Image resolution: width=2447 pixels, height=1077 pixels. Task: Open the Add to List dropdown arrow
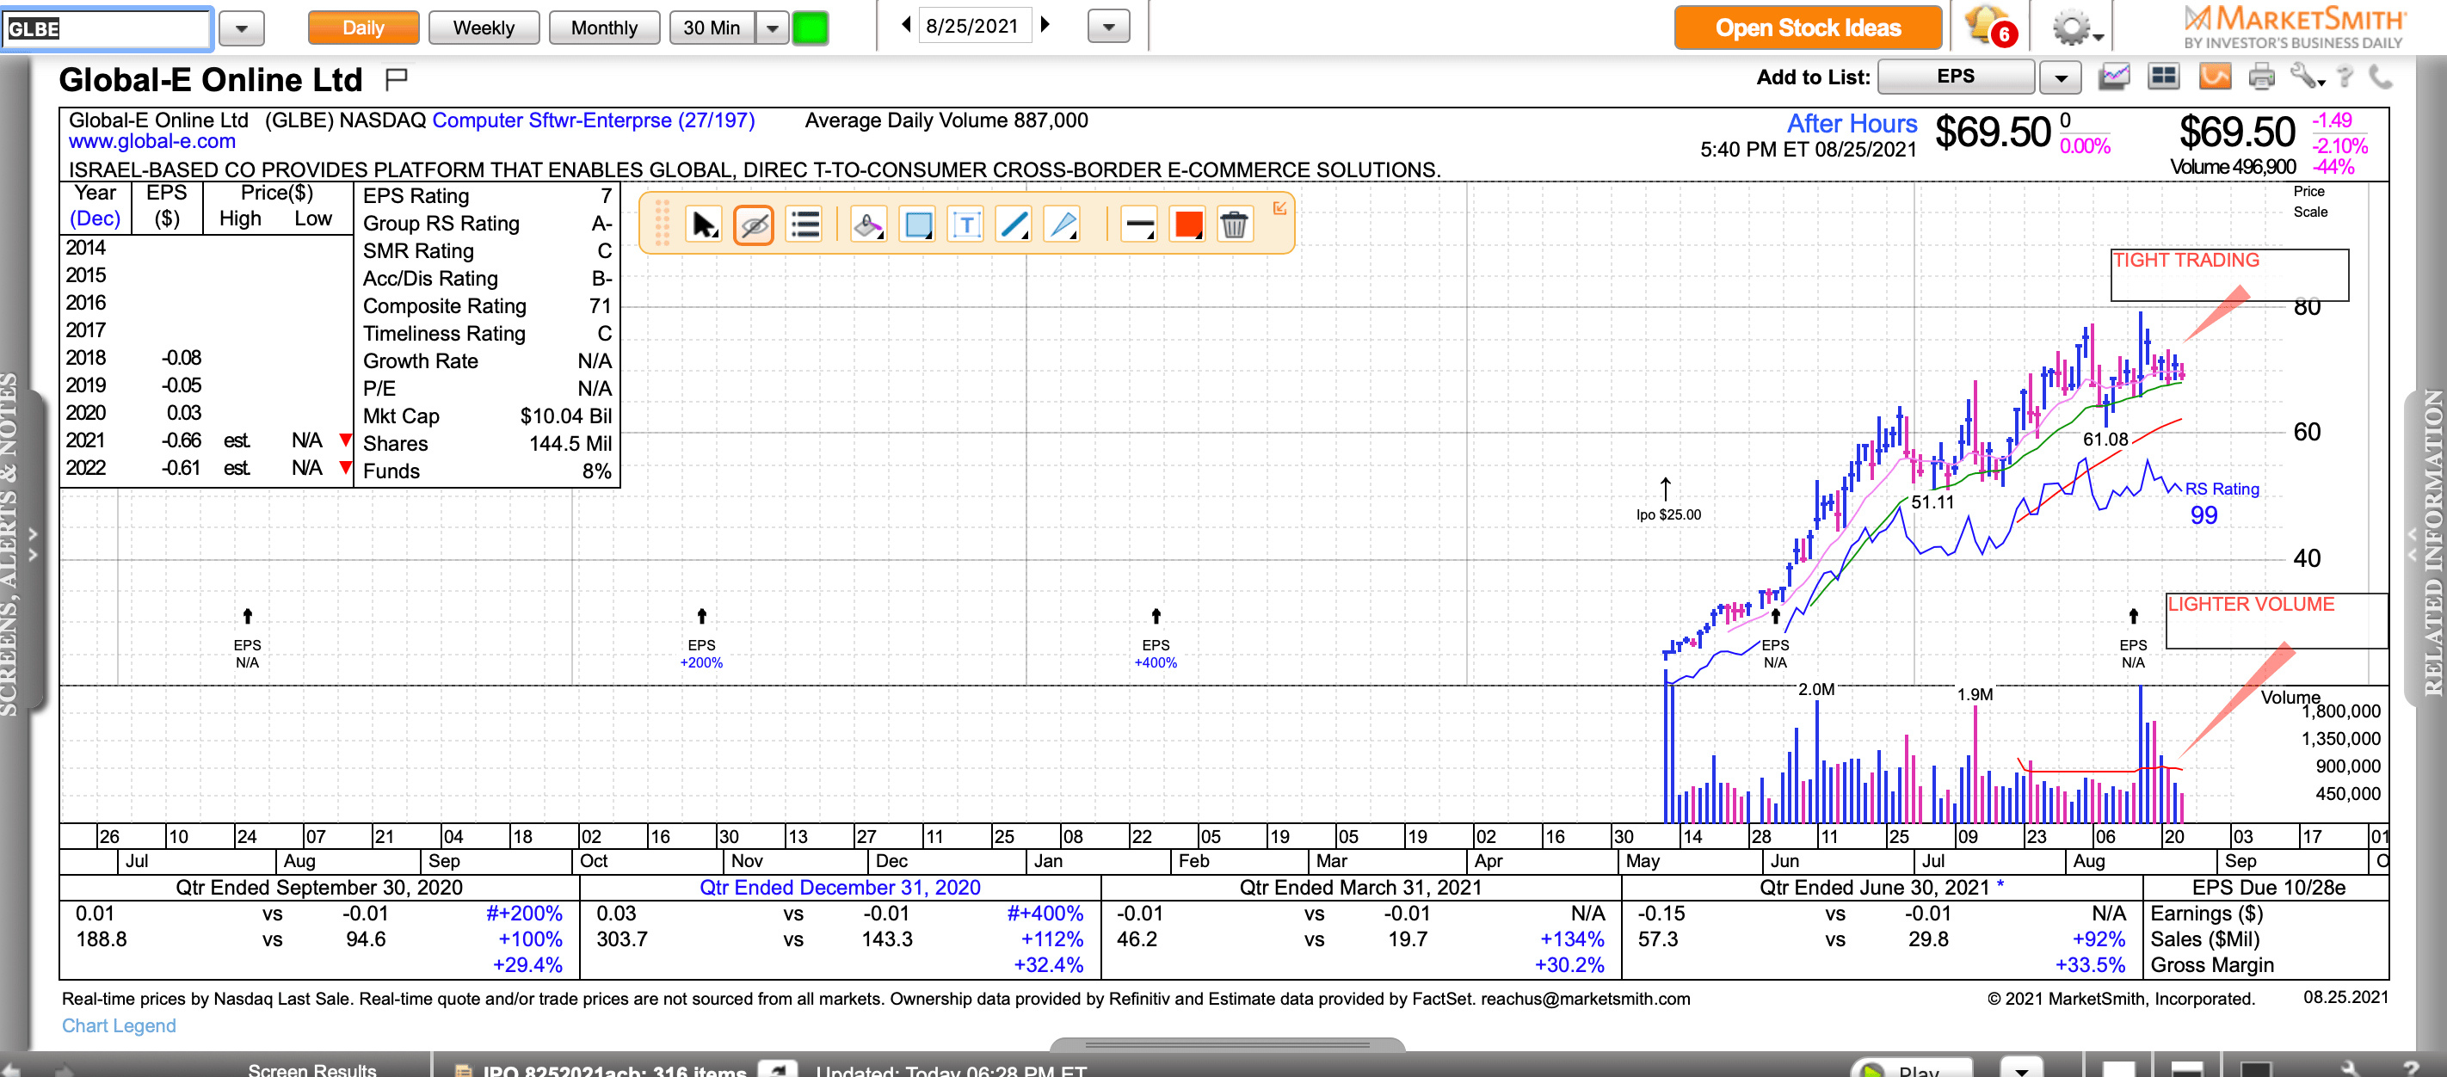2061,78
